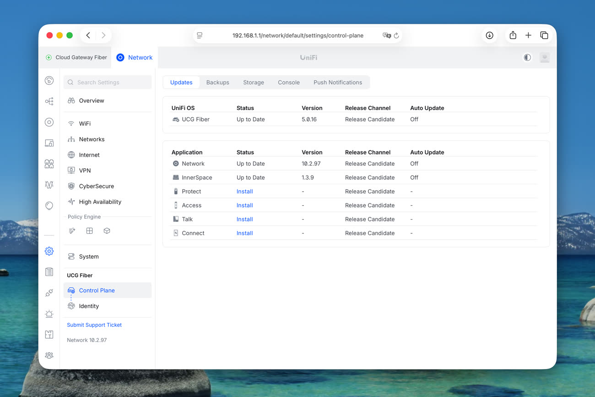This screenshot has width=595, height=397.
Task: Open the user avatar in the UniFi header
Action: 544,57
